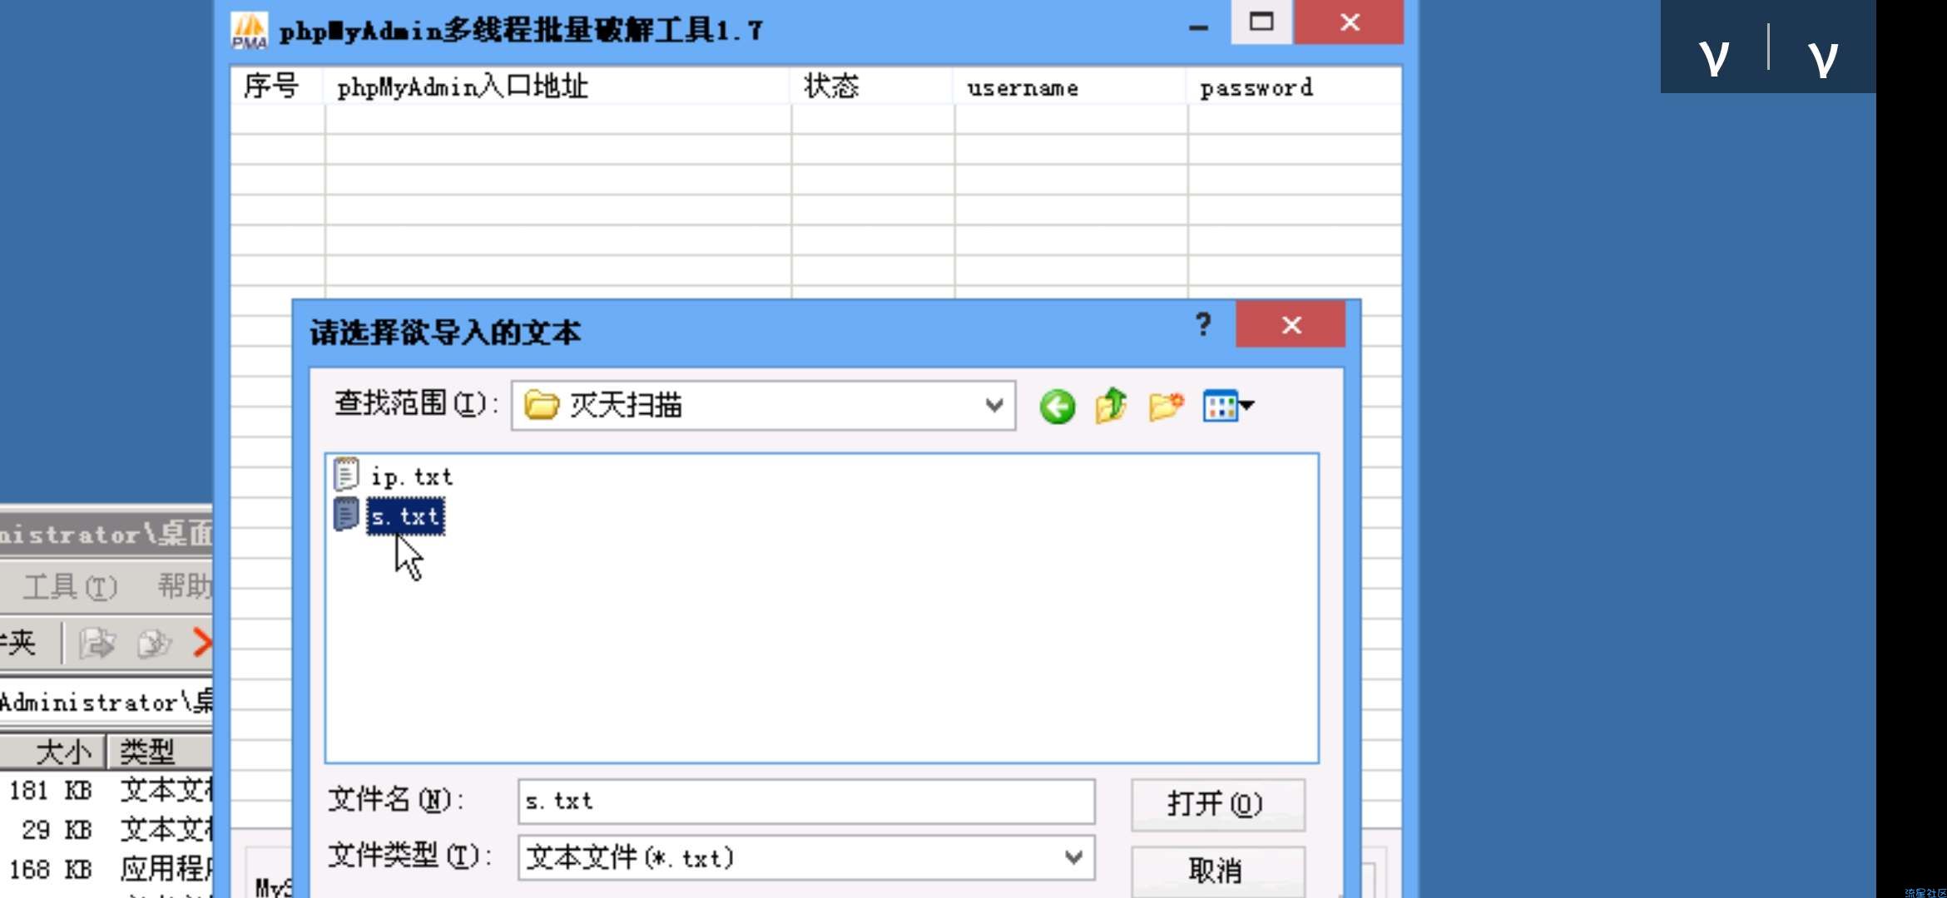This screenshot has height=898, width=1947.
Task: Close the 请选择欲导入的文本 dialog
Action: click(x=1291, y=324)
